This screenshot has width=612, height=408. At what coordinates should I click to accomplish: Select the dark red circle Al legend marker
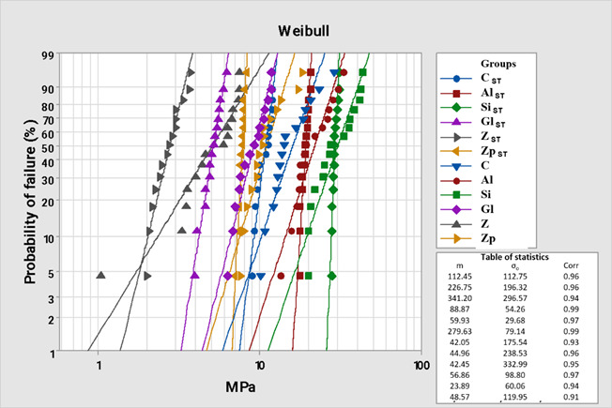(x=456, y=180)
